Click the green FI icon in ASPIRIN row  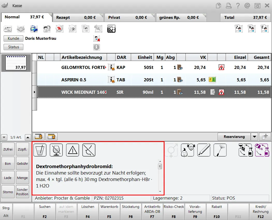pyautogui.click(x=212, y=80)
